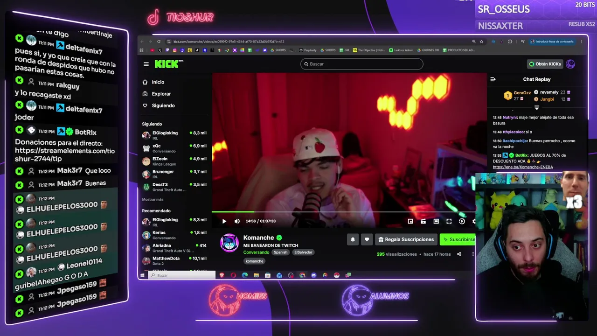Bookmark the page with star icon
The image size is (597, 336).
(x=481, y=42)
